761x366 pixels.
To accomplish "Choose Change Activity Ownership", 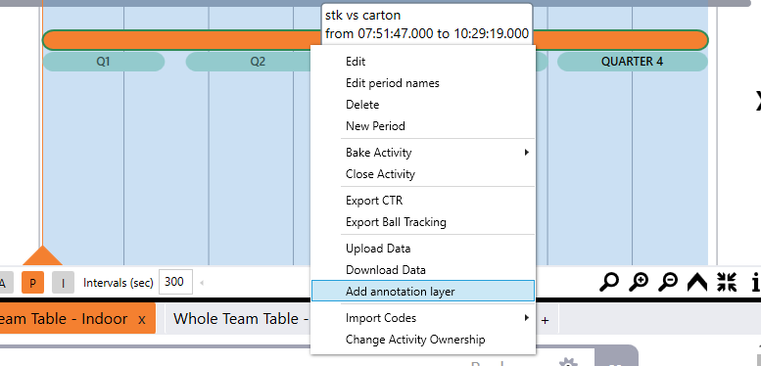I will click(x=422, y=340).
